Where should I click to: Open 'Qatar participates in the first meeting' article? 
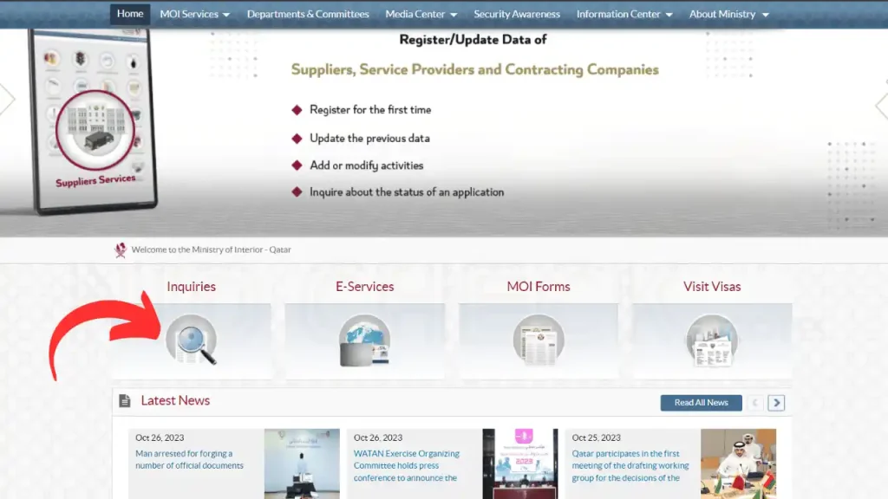pyautogui.click(x=630, y=465)
